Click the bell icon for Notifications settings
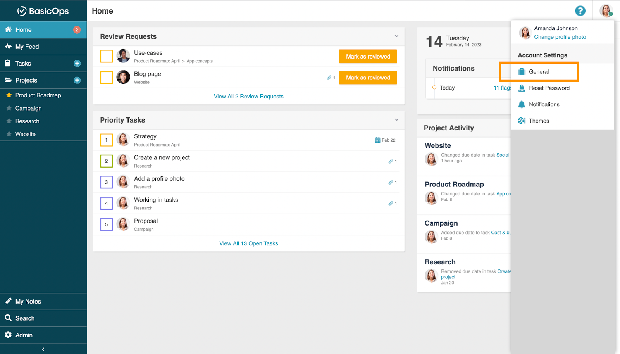Image resolution: width=620 pixels, height=354 pixels. point(522,104)
